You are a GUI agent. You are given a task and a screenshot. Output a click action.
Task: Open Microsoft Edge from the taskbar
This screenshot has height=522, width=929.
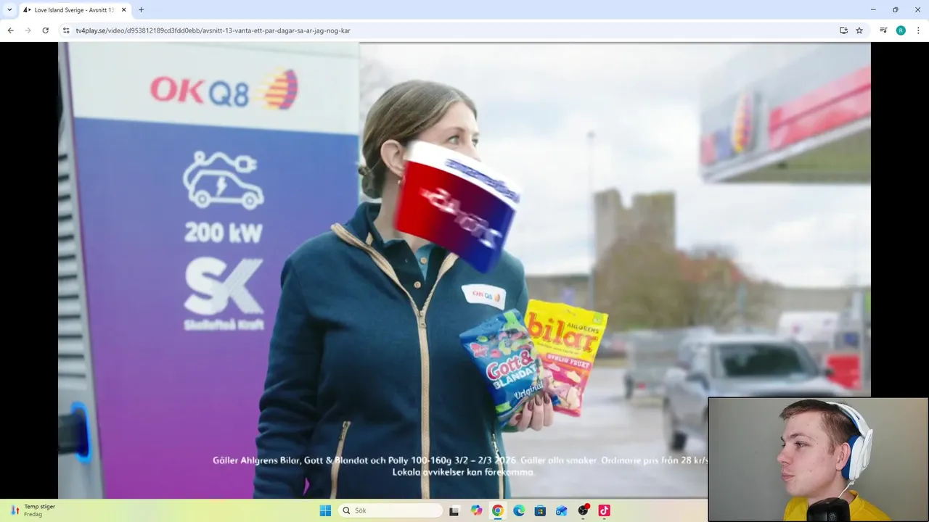[x=519, y=510]
